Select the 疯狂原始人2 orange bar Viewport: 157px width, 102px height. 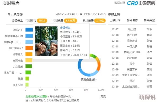point(29,48)
